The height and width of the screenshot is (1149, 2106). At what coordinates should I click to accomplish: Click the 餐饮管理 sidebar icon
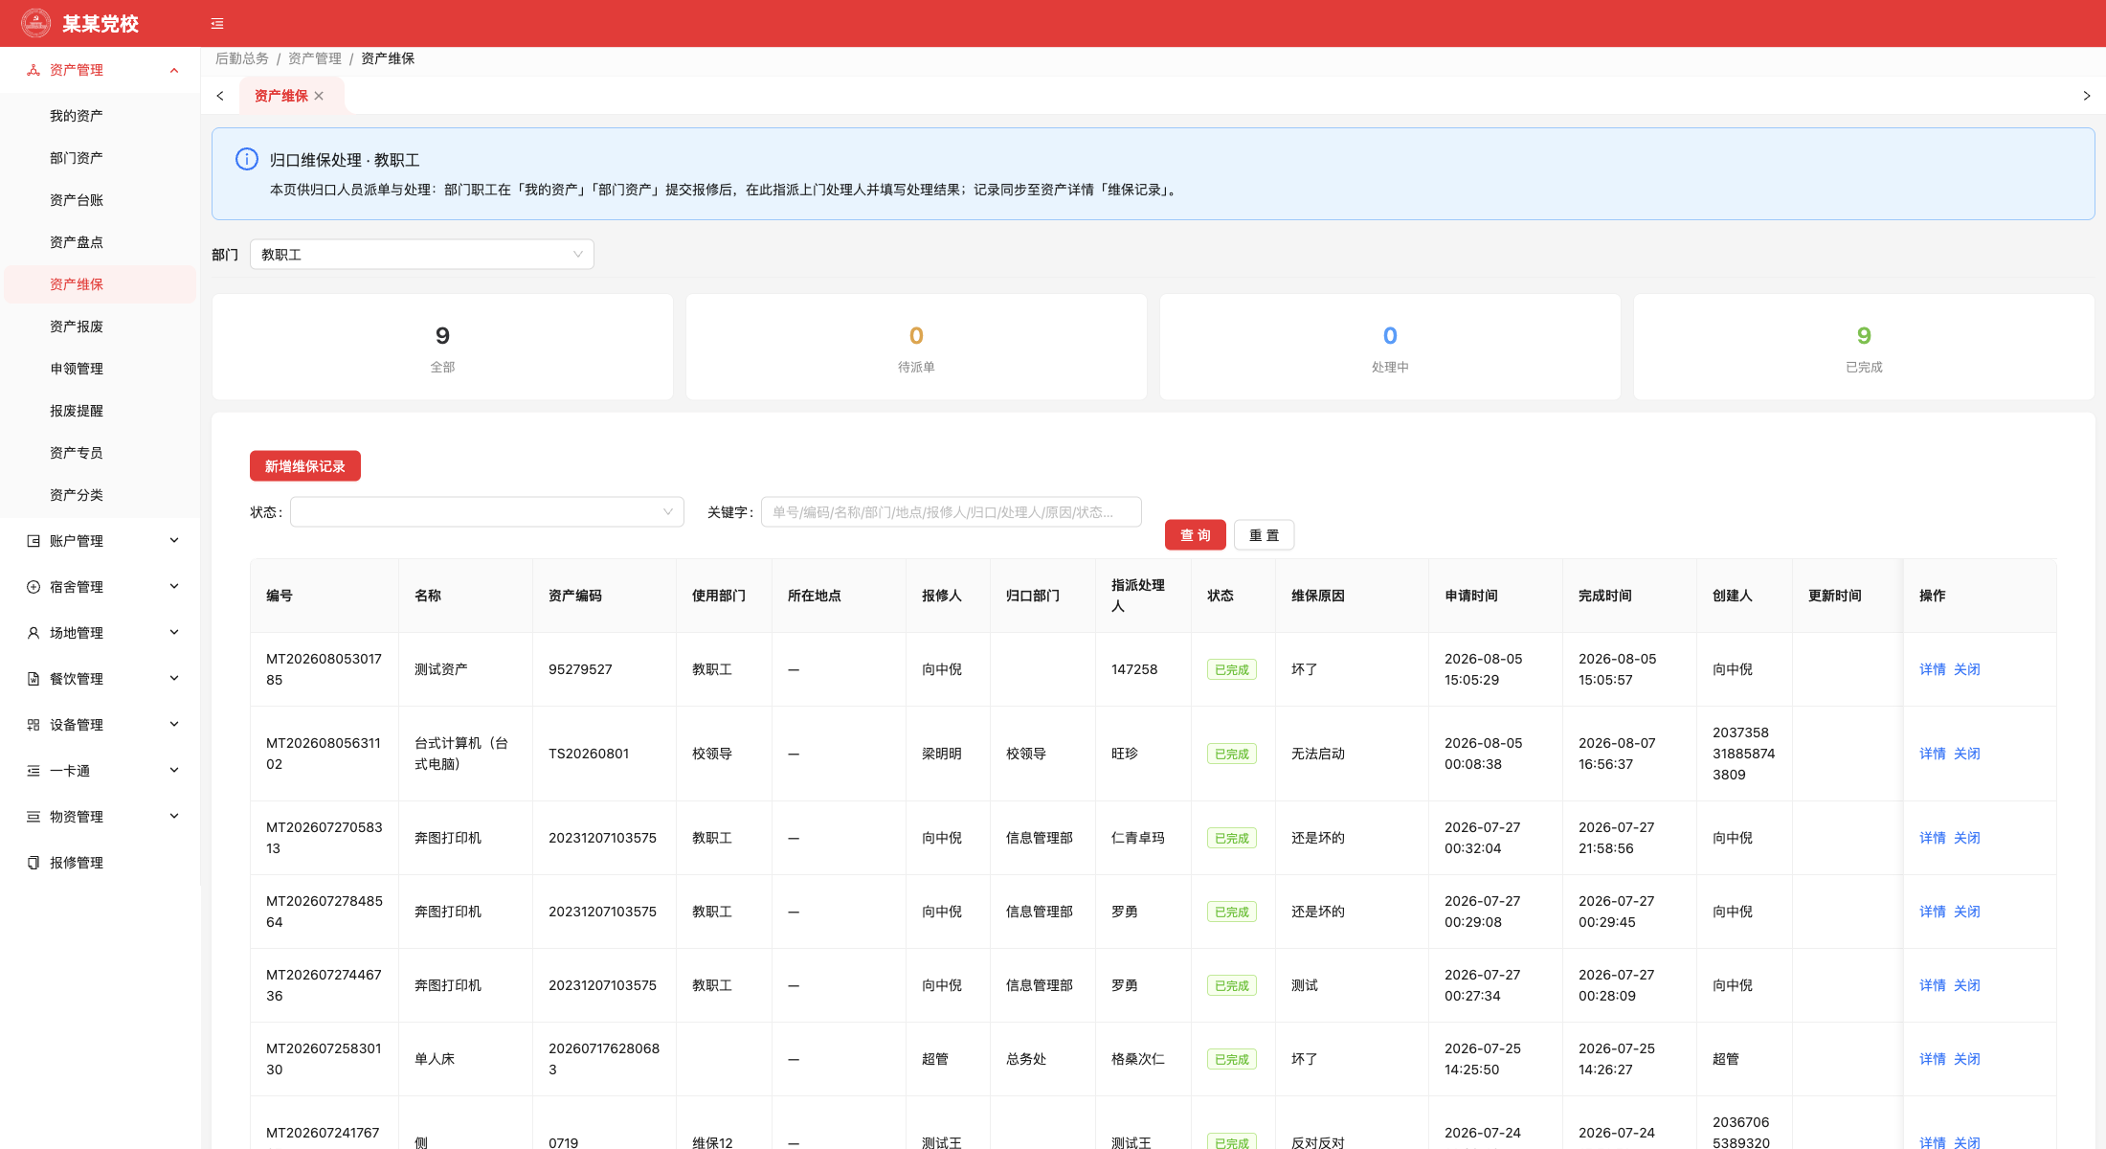(x=34, y=679)
